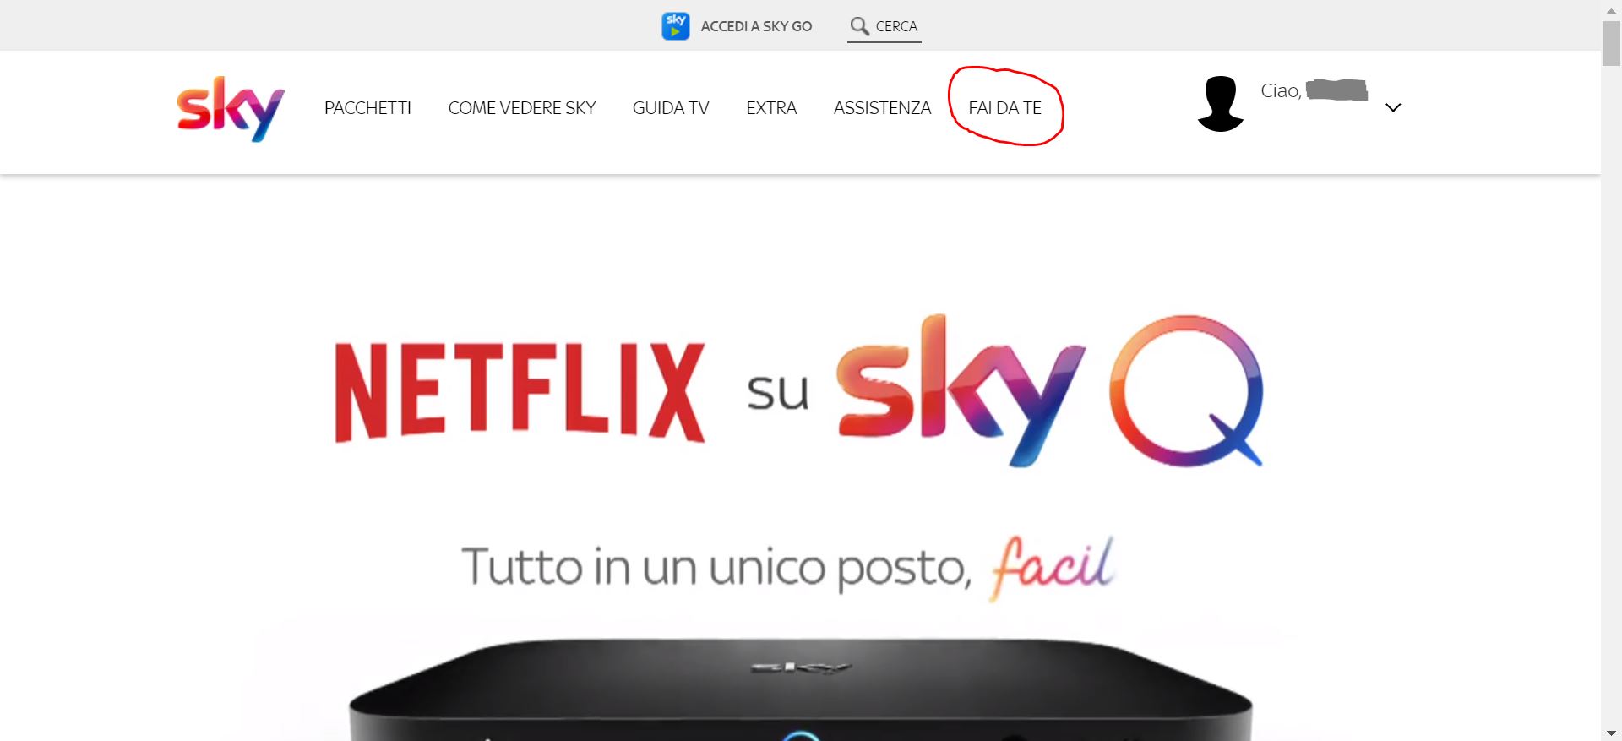The height and width of the screenshot is (741, 1622).
Task: Click the Sky Go app icon
Action: [x=675, y=26]
